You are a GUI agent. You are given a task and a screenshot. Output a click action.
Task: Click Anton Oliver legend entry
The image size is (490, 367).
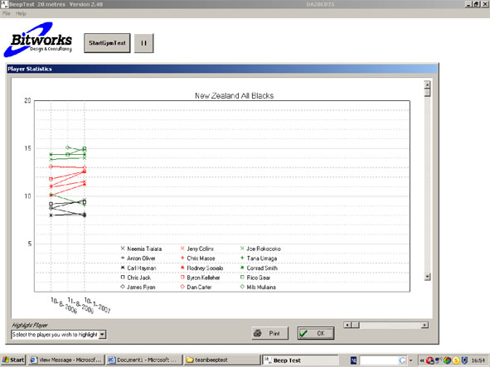pos(138,258)
